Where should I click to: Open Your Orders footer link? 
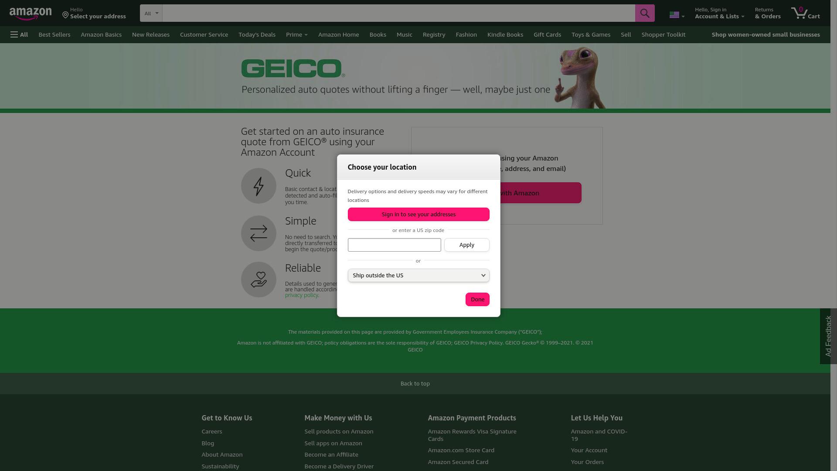pyautogui.click(x=587, y=462)
